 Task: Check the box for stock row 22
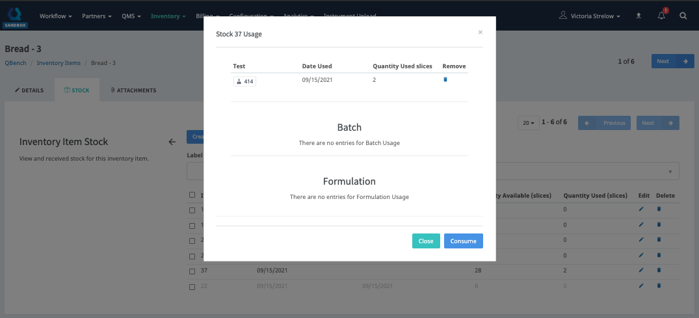click(x=192, y=286)
